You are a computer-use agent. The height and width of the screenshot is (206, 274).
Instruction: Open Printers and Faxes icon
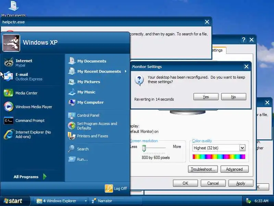click(x=72, y=136)
